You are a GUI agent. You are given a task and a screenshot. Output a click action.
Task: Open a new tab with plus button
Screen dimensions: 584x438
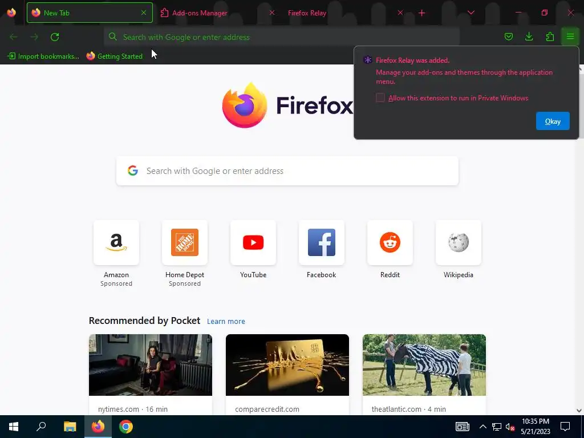tap(421, 13)
